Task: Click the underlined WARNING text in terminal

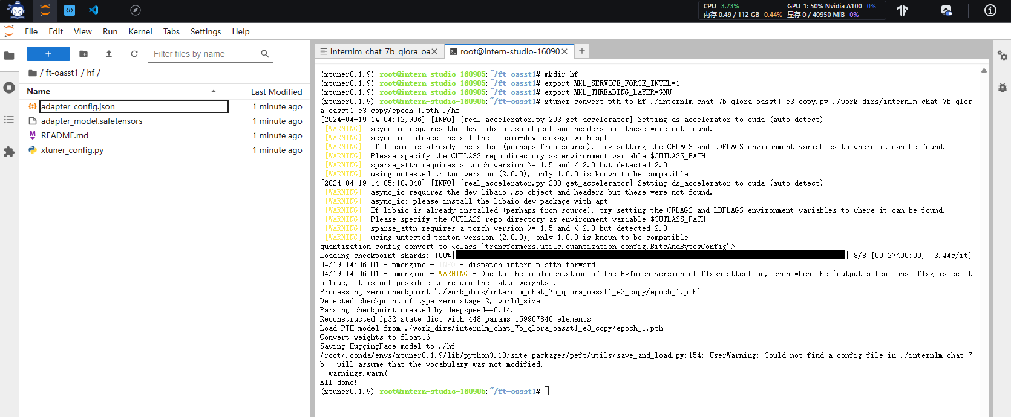Action: 453,274
